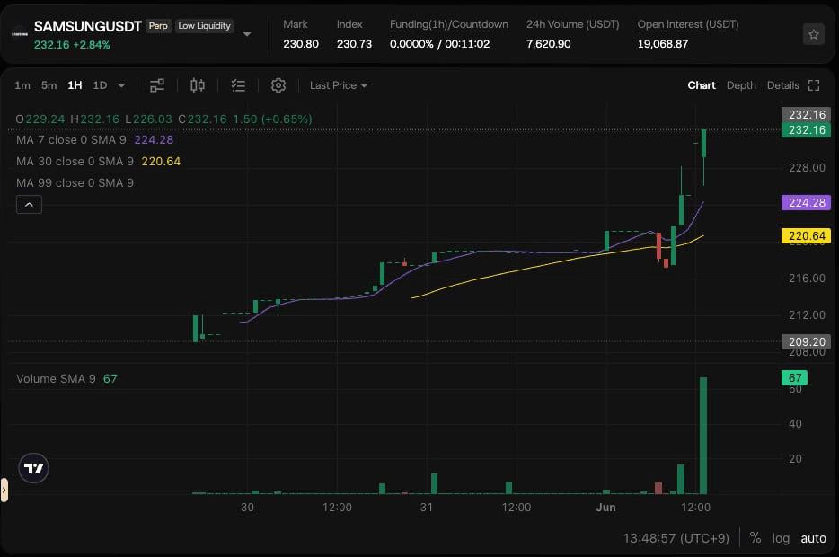
Task: Click the Mark price value 230.80
Action: click(301, 44)
